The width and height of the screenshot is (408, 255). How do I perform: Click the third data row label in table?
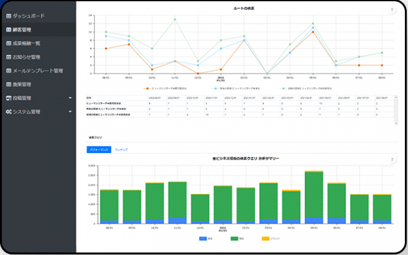[108, 114]
